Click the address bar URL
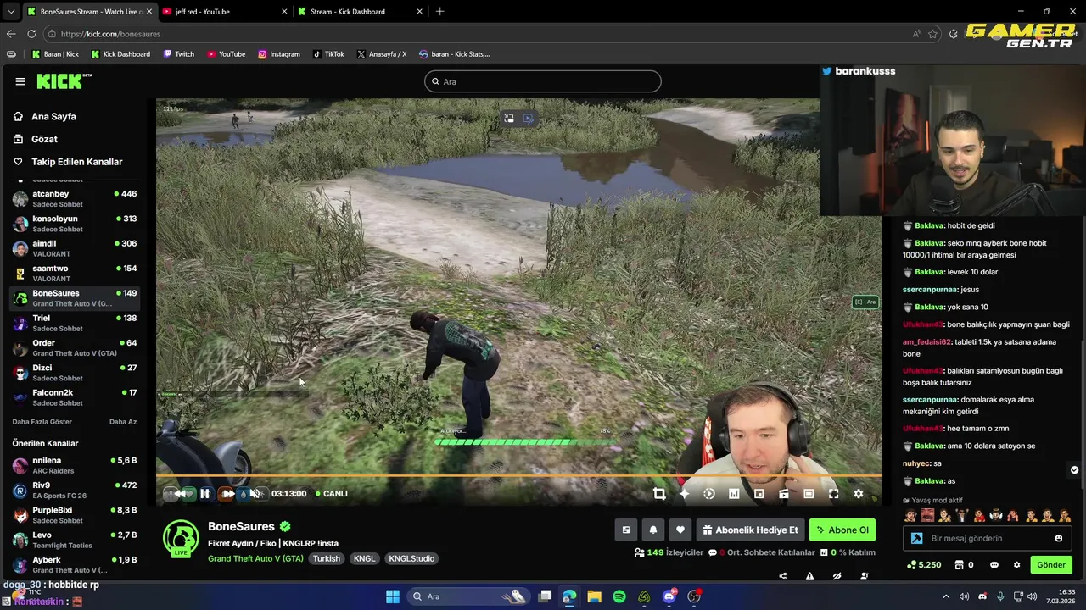This screenshot has height=610, width=1086. pos(110,34)
